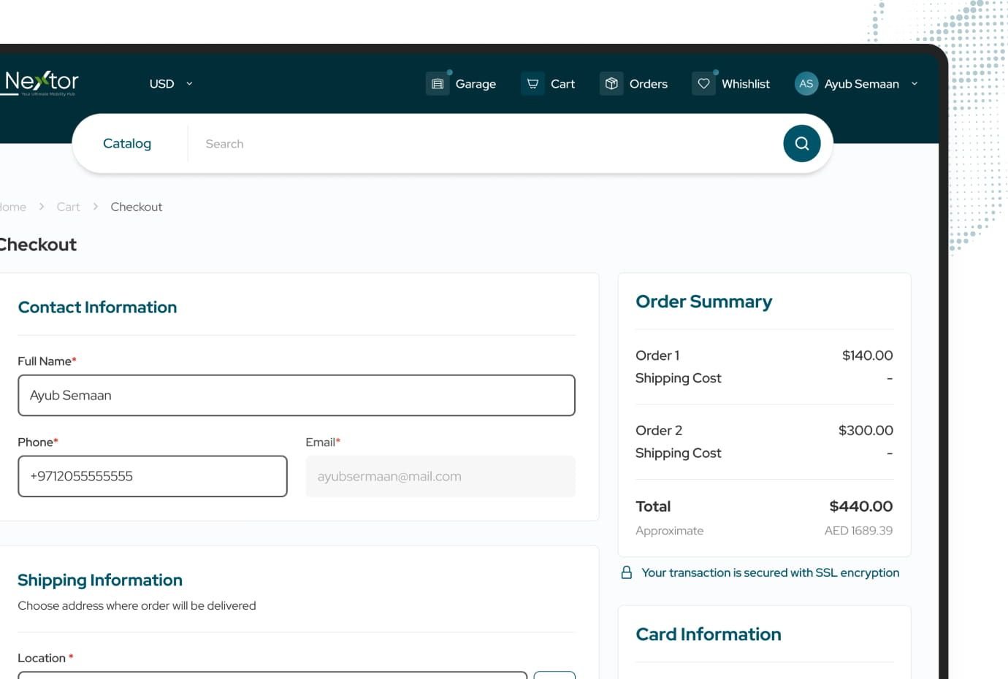Click the Wishlist heart icon
Screen dimensions: 1008x679
[x=703, y=84]
